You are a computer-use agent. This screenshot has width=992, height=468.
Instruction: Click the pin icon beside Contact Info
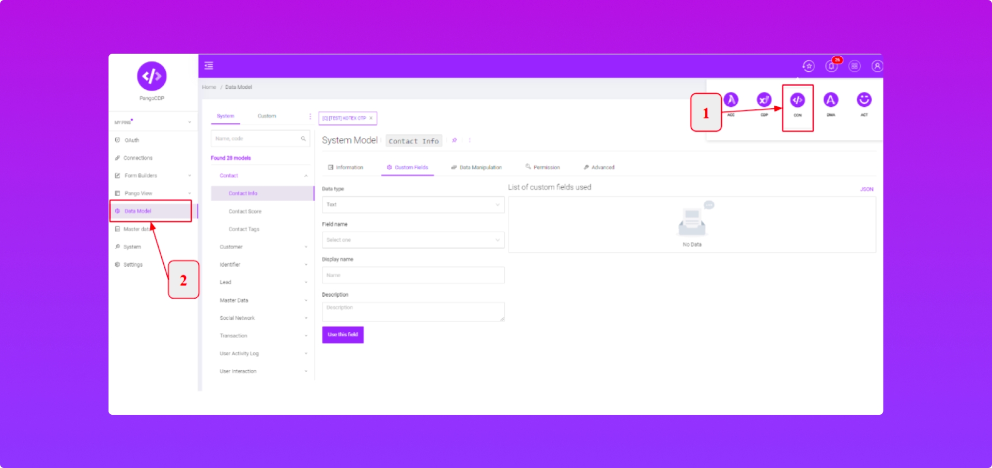click(455, 140)
